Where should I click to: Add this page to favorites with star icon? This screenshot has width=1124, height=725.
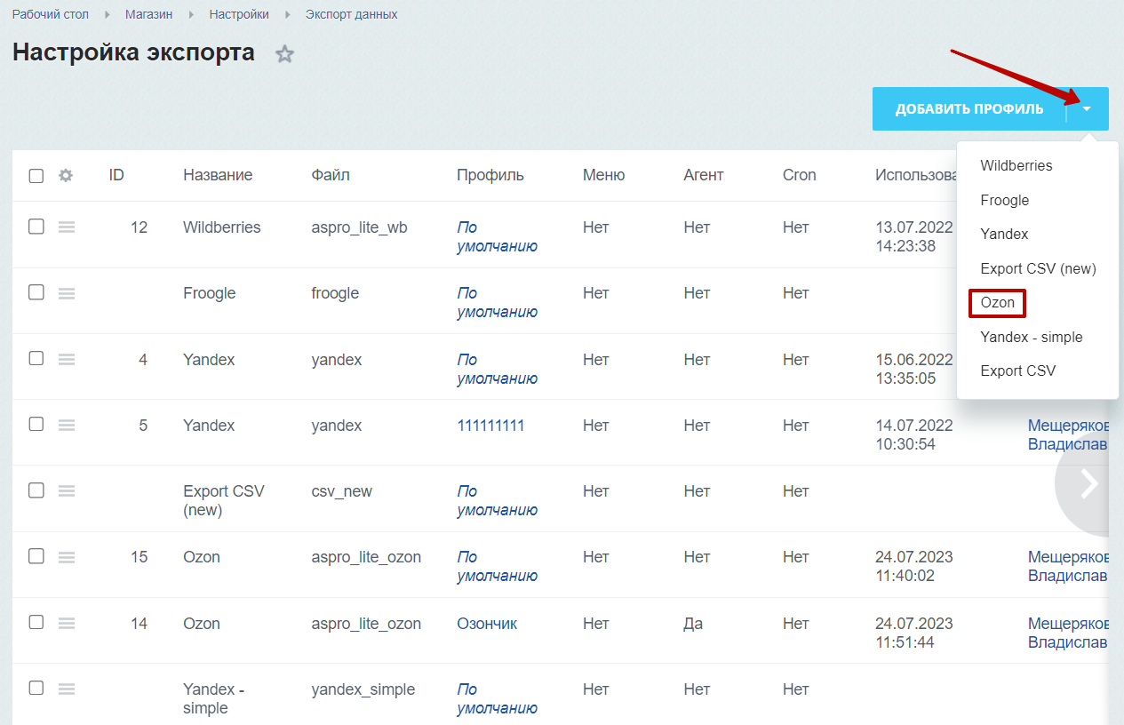pyautogui.click(x=284, y=54)
